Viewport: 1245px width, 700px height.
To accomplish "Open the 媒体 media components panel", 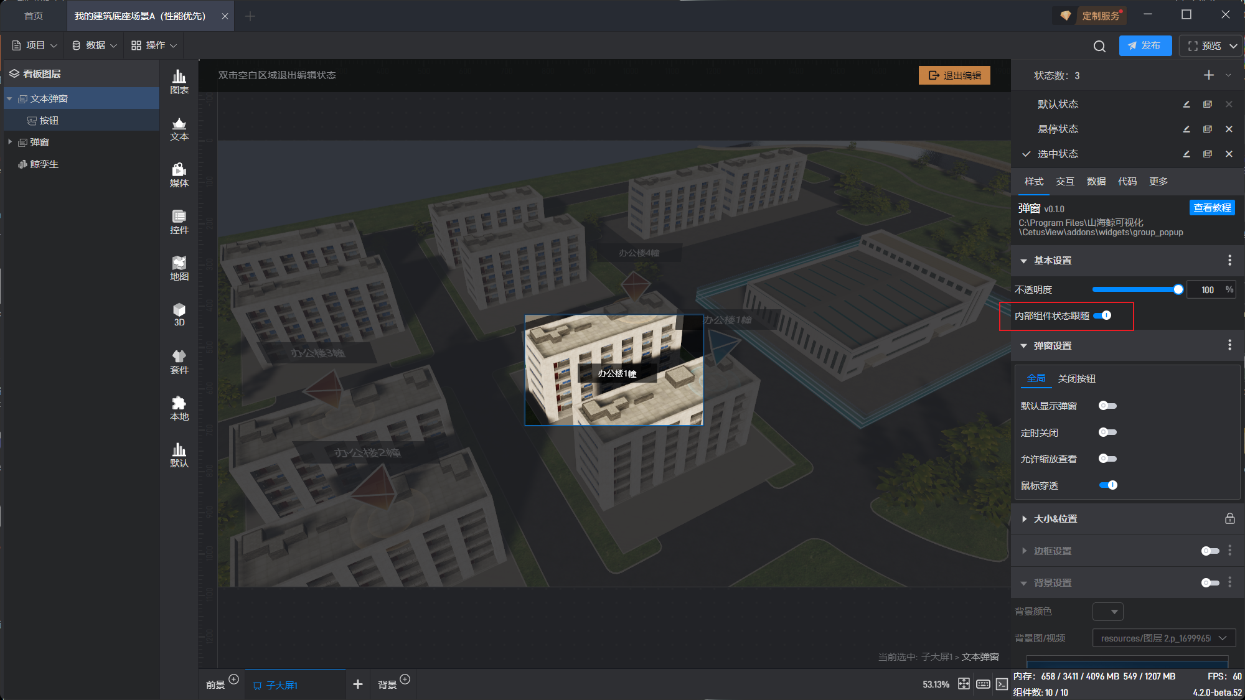I will (x=179, y=175).
